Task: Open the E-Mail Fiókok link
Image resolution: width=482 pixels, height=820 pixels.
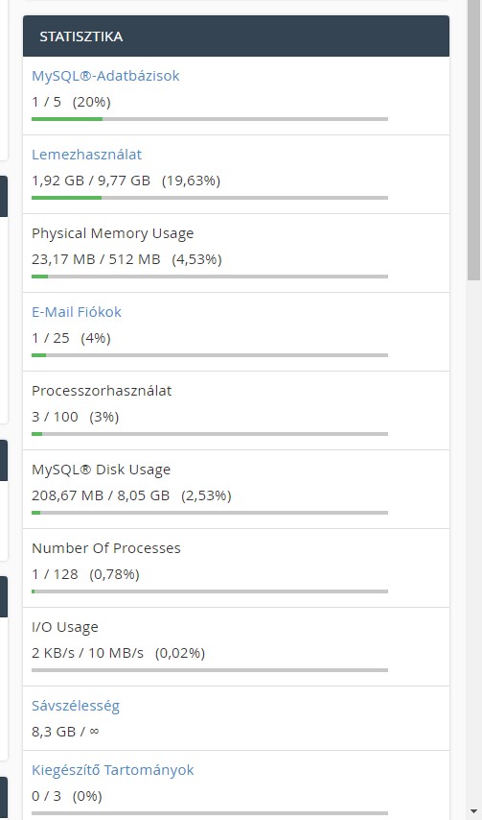Action: point(76,312)
